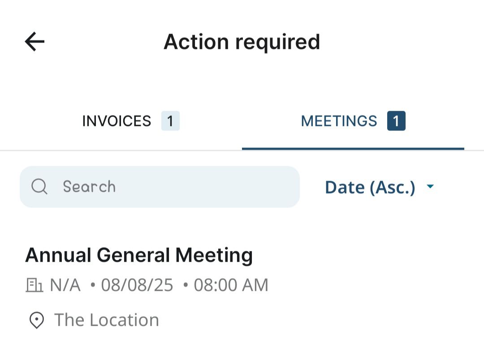Click the bullet separator before 08:00 AM
Image resolution: width=484 pixels, height=349 pixels.
click(x=186, y=285)
